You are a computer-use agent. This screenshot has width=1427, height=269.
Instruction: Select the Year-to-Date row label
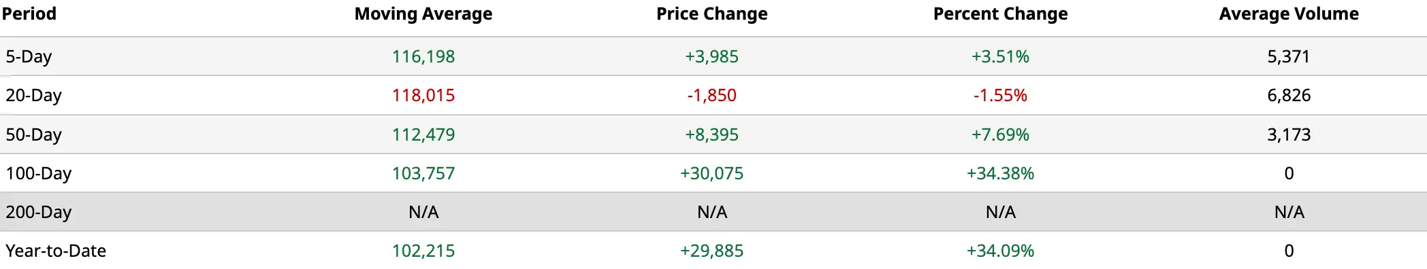click(56, 251)
